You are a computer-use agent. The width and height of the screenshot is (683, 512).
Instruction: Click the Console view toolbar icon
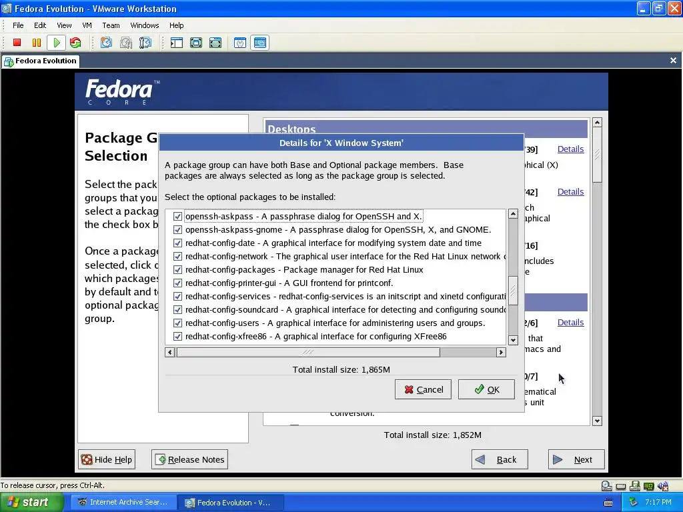(259, 43)
